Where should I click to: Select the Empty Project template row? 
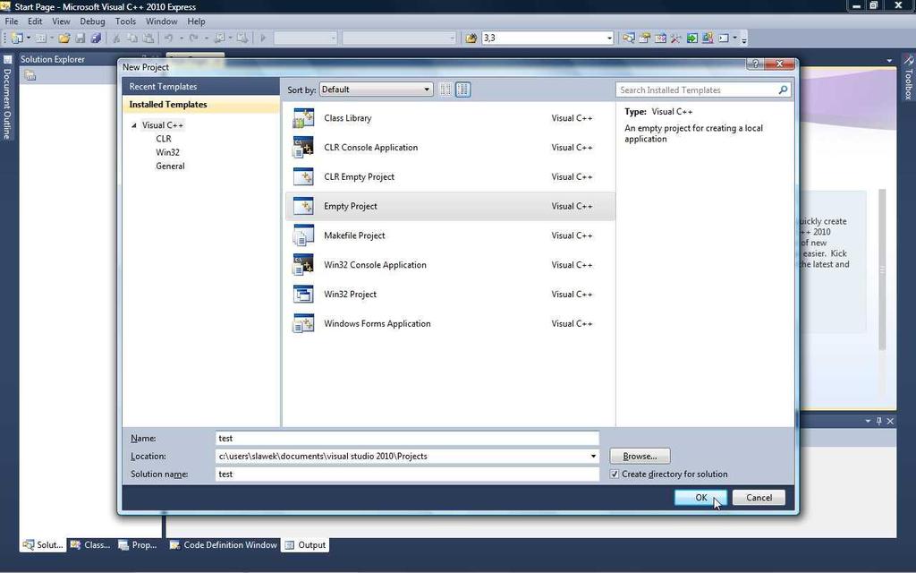coord(450,207)
